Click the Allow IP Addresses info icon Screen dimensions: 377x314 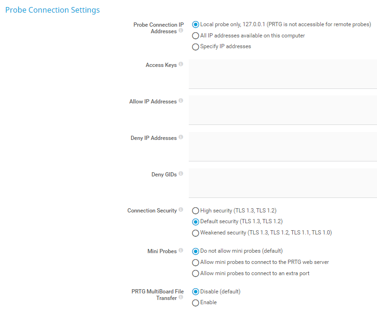tap(181, 101)
